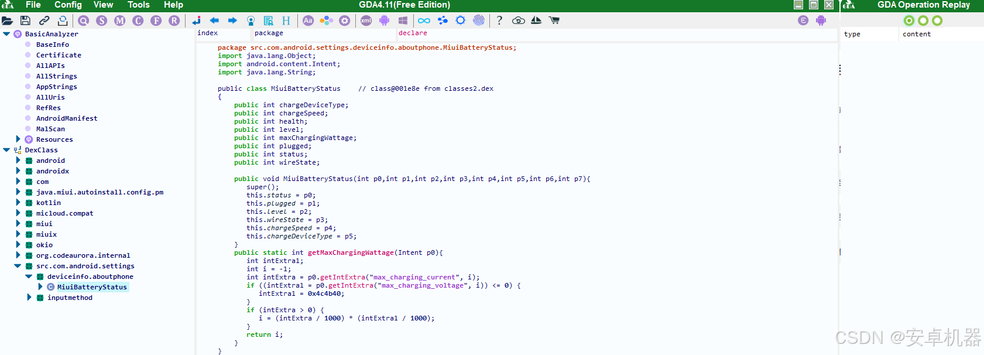Screen dimensions: 984x355
Task: Click the declare column header
Action: pos(413,33)
